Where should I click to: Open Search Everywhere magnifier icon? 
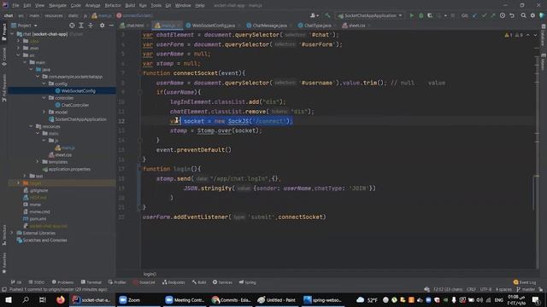coord(524,15)
